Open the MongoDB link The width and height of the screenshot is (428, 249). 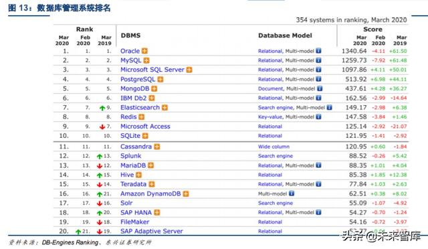[x=135, y=88]
